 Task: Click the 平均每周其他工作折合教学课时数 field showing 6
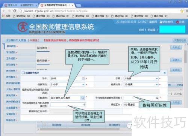[x=68, y=105]
